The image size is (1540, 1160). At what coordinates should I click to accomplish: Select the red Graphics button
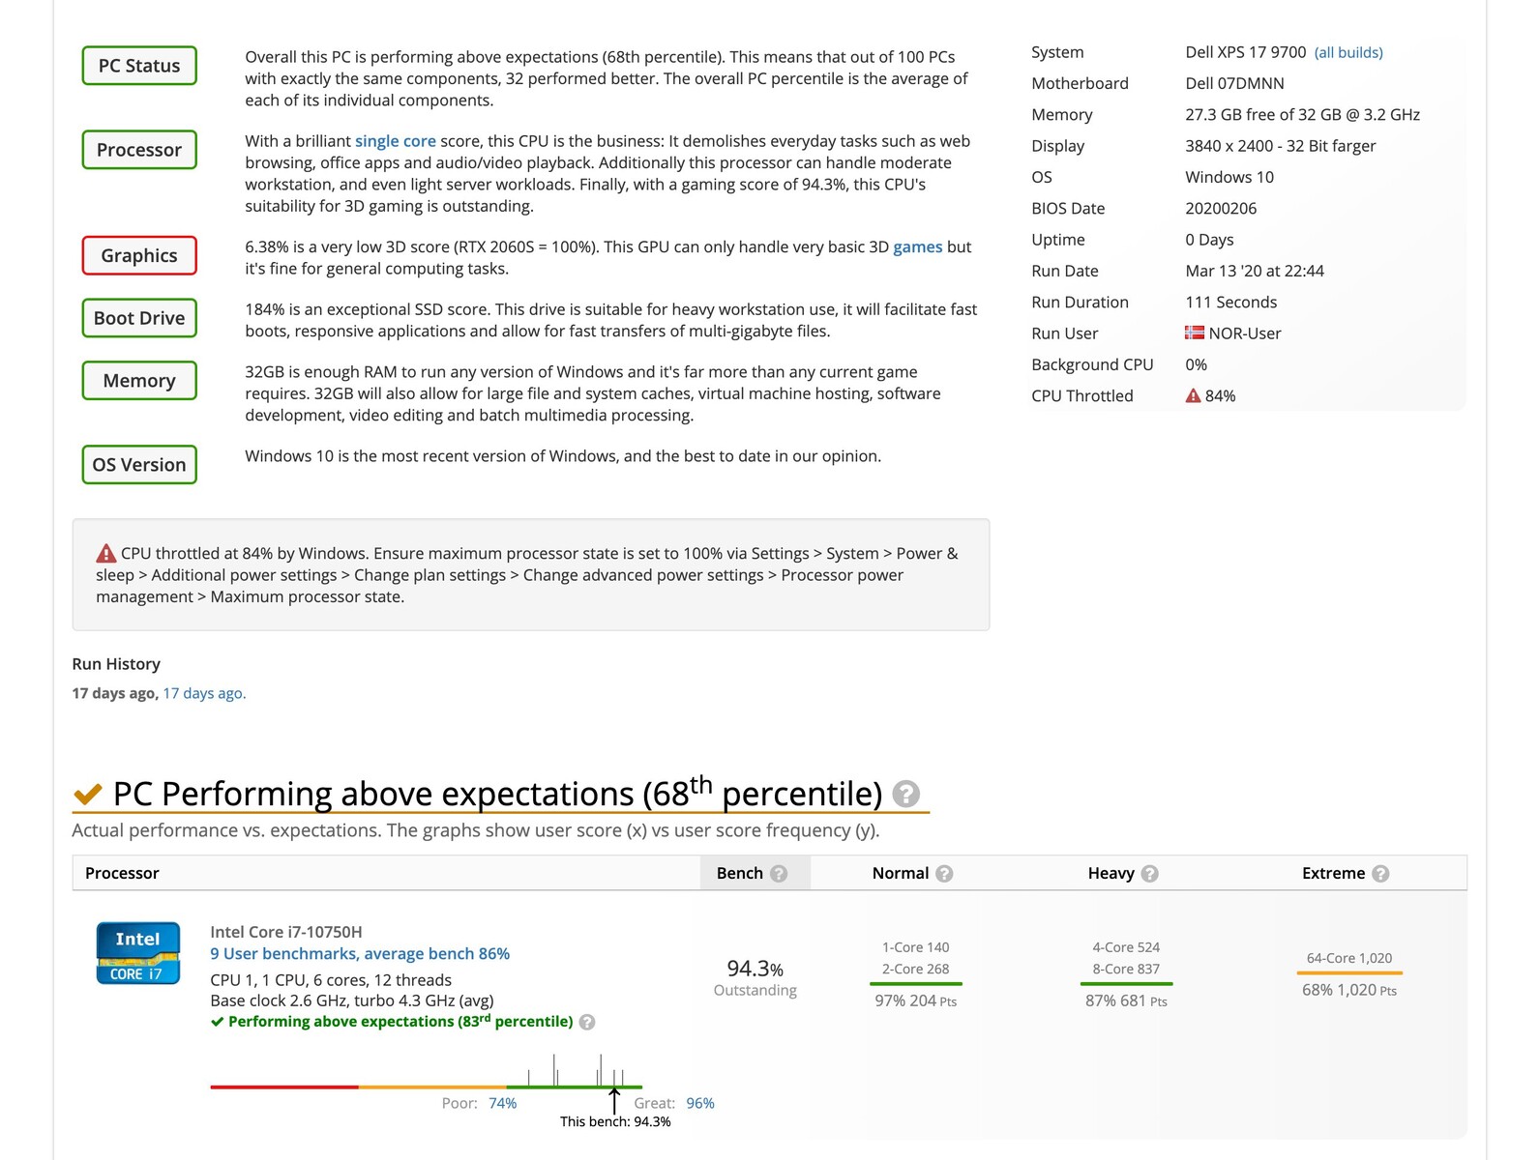tap(139, 255)
